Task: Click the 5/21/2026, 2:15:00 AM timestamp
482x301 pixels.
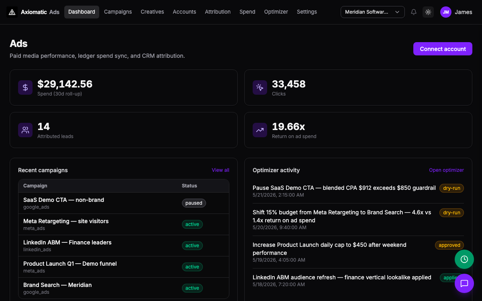Action: 278,195
